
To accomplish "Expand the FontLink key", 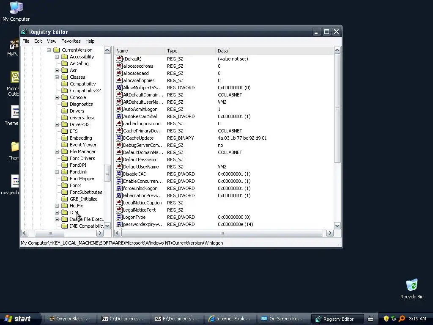I will coord(57,172).
